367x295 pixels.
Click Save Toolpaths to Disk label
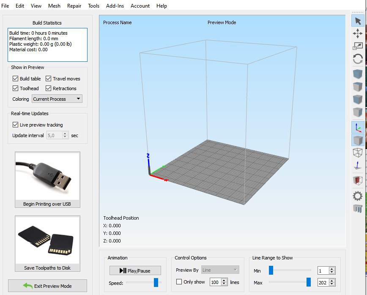coord(47,268)
